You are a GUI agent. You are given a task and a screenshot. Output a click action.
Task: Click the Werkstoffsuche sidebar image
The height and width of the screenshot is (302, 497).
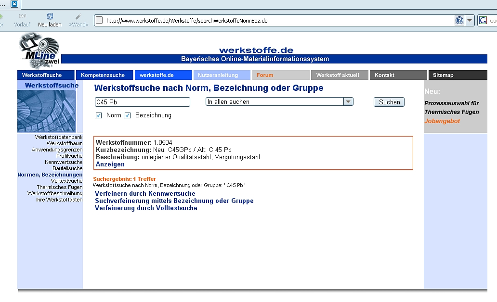click(x=47, y=111)
